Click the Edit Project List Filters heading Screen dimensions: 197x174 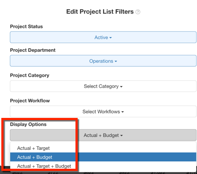tap(100, 11)
